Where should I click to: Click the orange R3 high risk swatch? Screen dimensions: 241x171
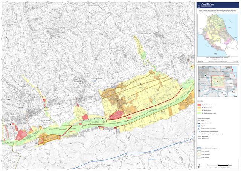[x=199, y=108]
